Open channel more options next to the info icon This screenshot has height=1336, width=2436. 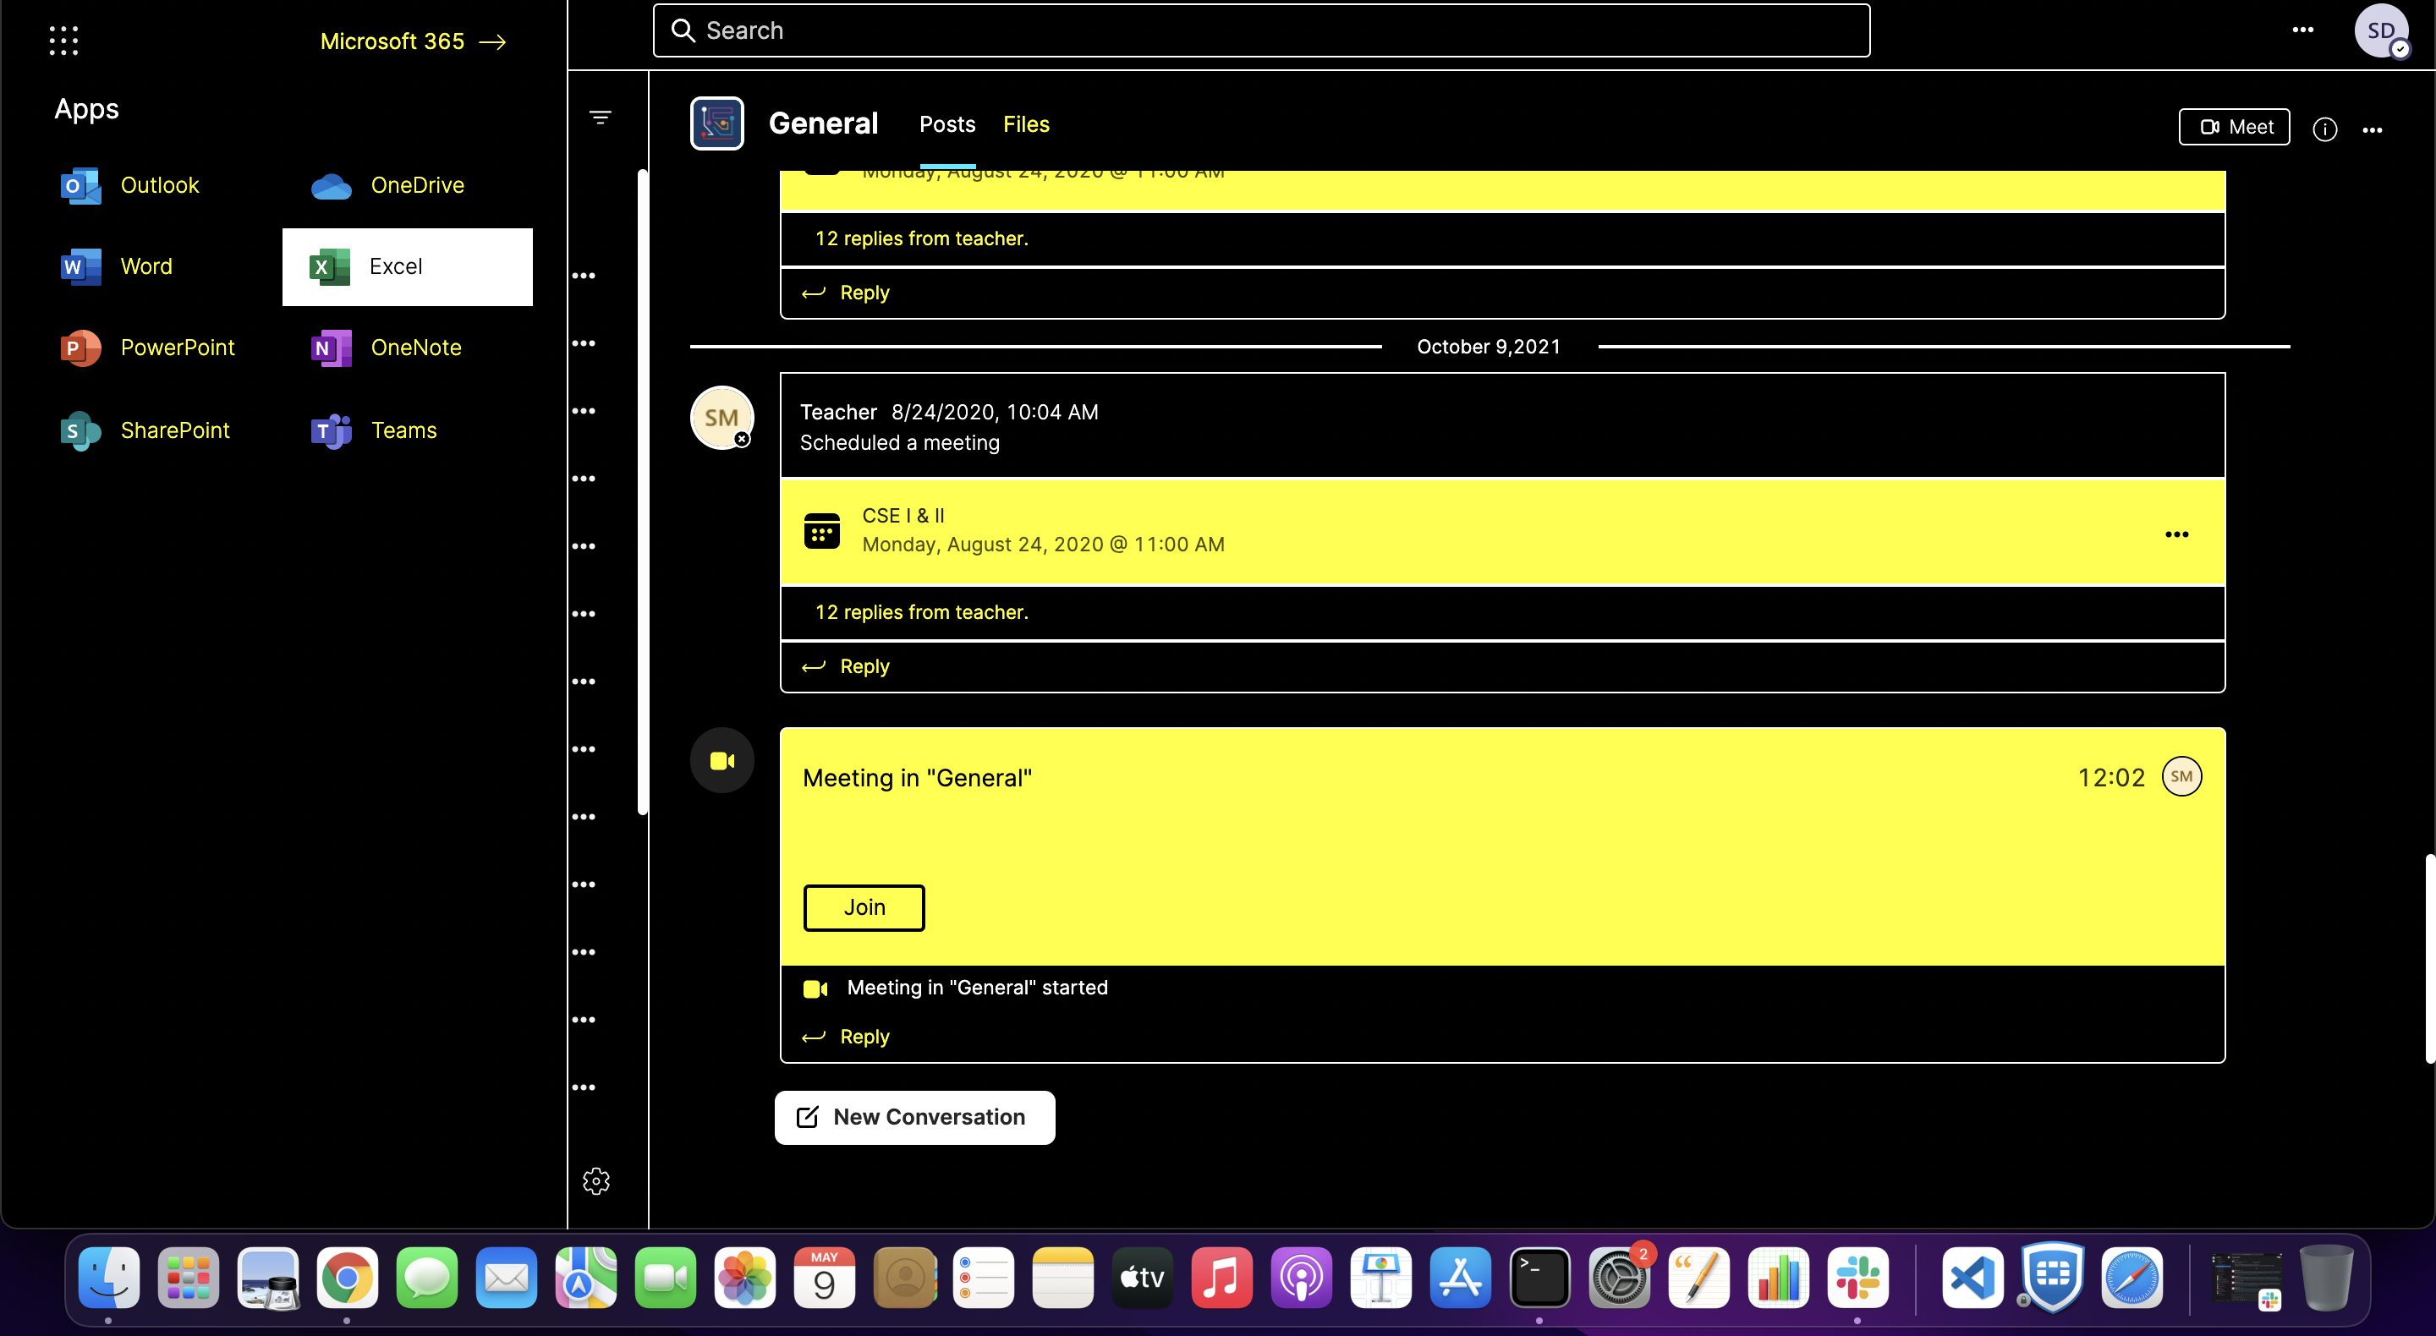[x=2372, y=129]
